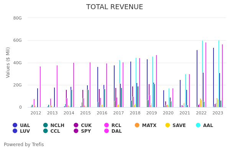Click the cyan AAL legend marker

198,125
